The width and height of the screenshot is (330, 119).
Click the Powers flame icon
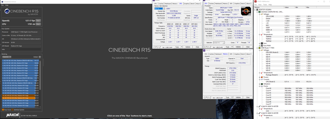tap(262, 77)
